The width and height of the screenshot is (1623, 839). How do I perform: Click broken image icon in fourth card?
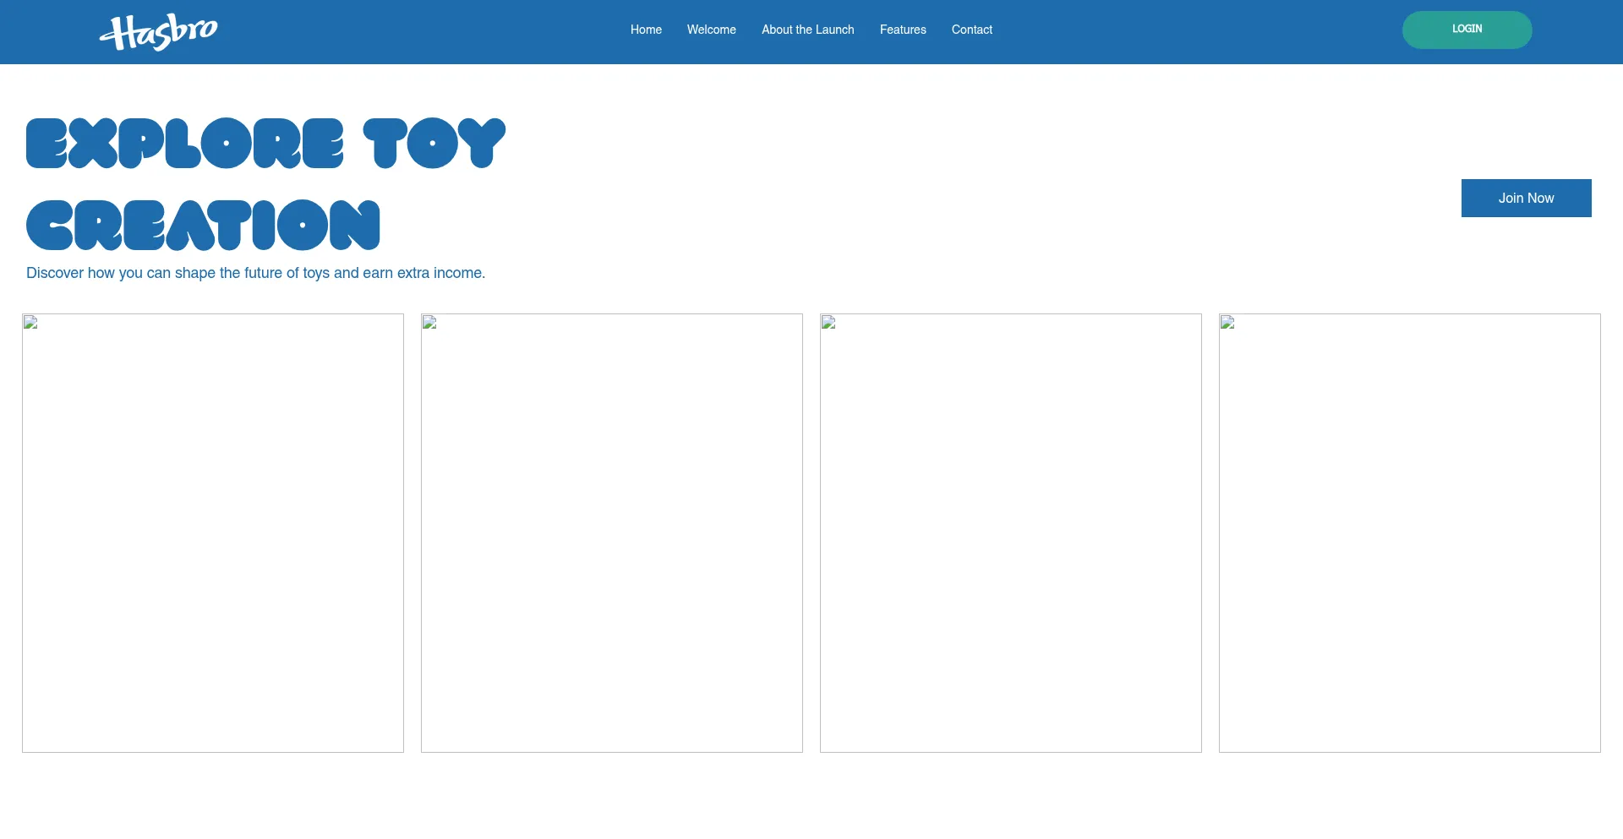1228,323
